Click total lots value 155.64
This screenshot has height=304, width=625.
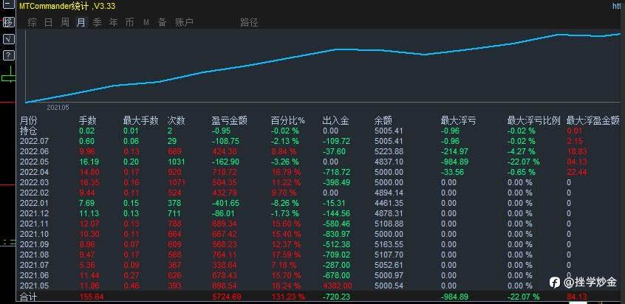pyautogui.click(x=92, y=297)
